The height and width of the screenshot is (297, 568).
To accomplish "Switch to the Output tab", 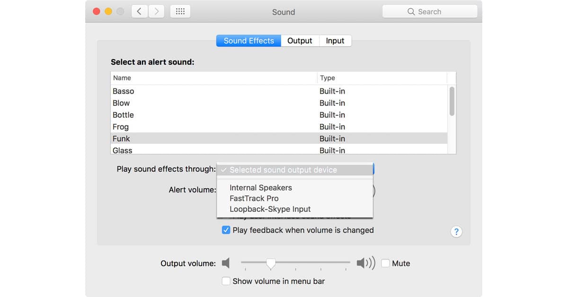I will pyautogui.click(x=300, y=41).
